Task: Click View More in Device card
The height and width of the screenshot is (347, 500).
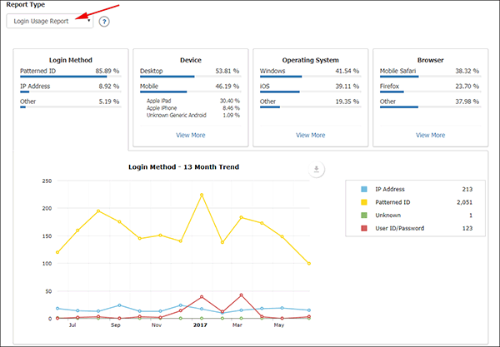Action: click(191, 135)
